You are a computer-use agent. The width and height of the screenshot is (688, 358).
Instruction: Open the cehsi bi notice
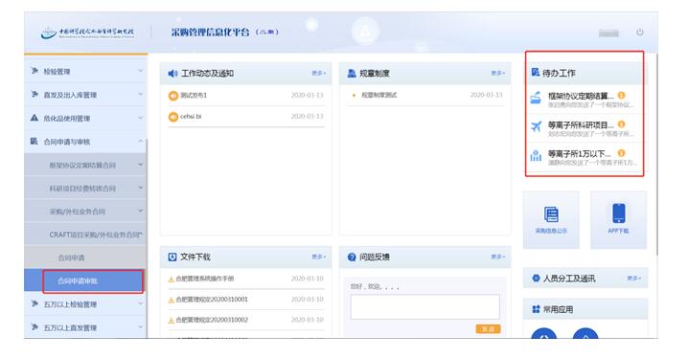pyautogui.click(x=191, y=117)
